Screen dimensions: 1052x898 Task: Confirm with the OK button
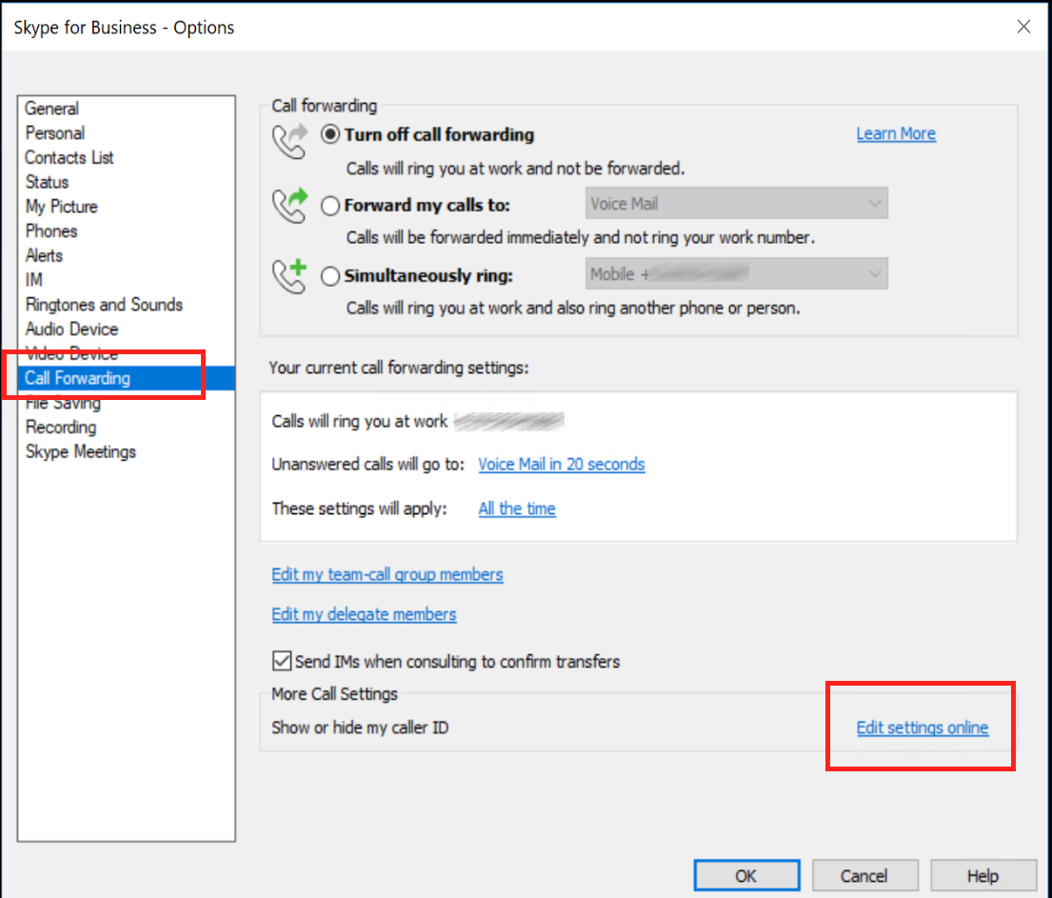[x=746, y=876]
